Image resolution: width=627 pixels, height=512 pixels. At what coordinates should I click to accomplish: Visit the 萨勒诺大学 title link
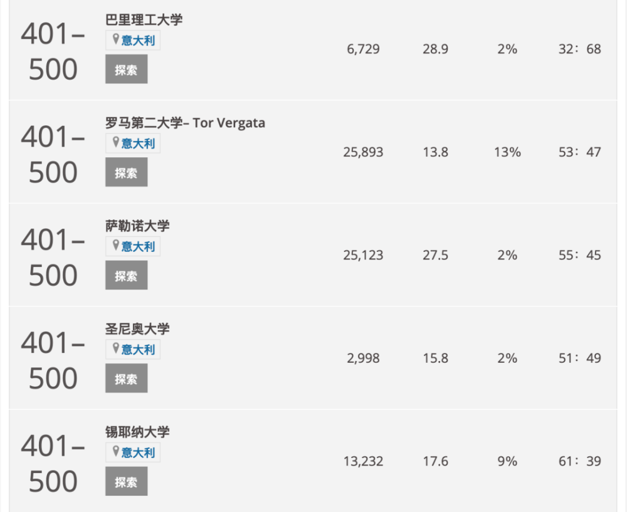[x=137, y=226]
